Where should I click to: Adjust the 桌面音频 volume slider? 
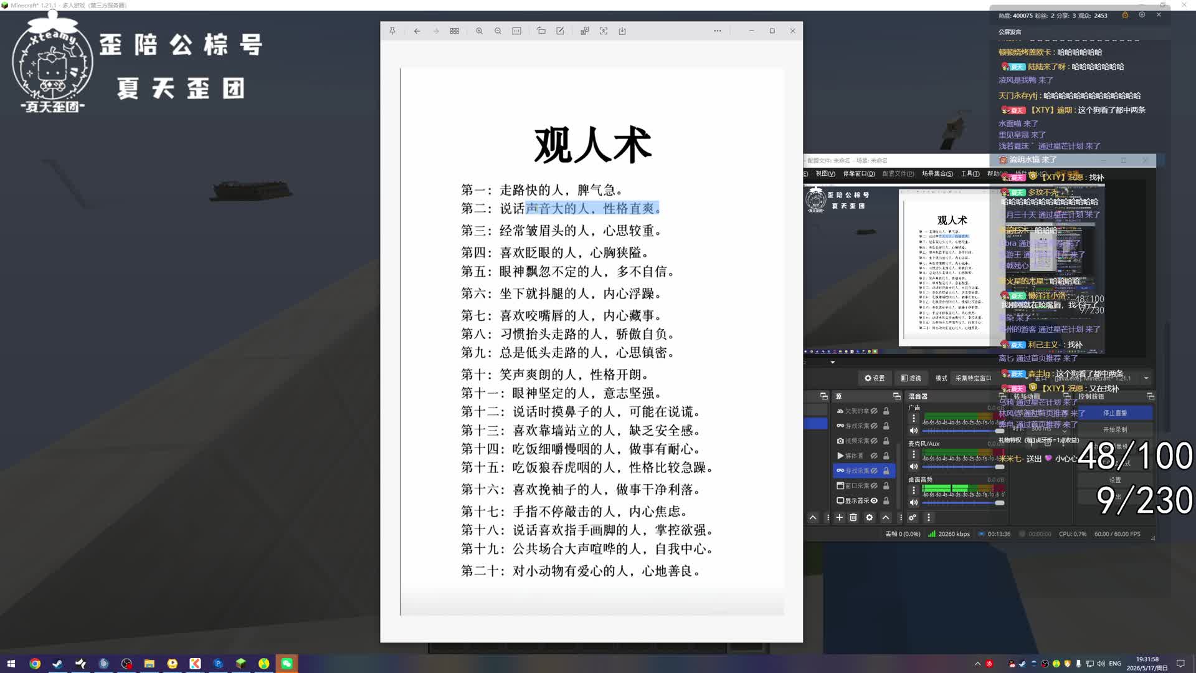[x=963, y=502]
